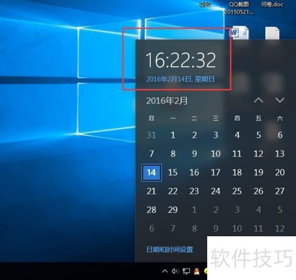Select dimmed January 31 in calendar

[152, 135]
